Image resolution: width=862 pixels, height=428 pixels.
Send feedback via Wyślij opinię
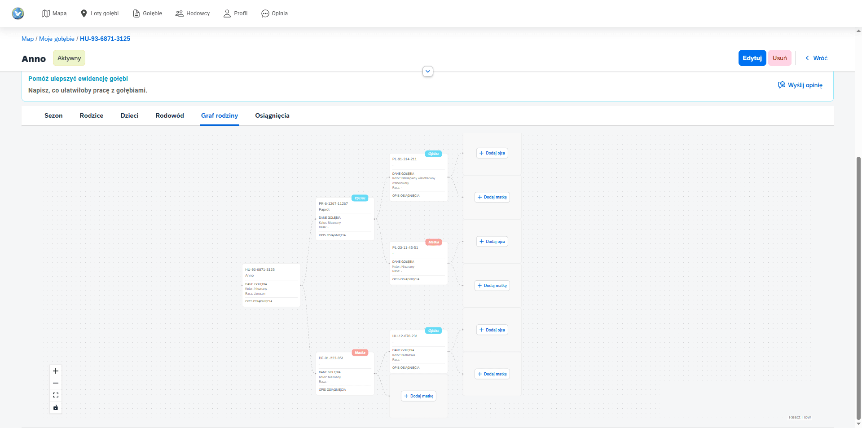tap(800, 85)
